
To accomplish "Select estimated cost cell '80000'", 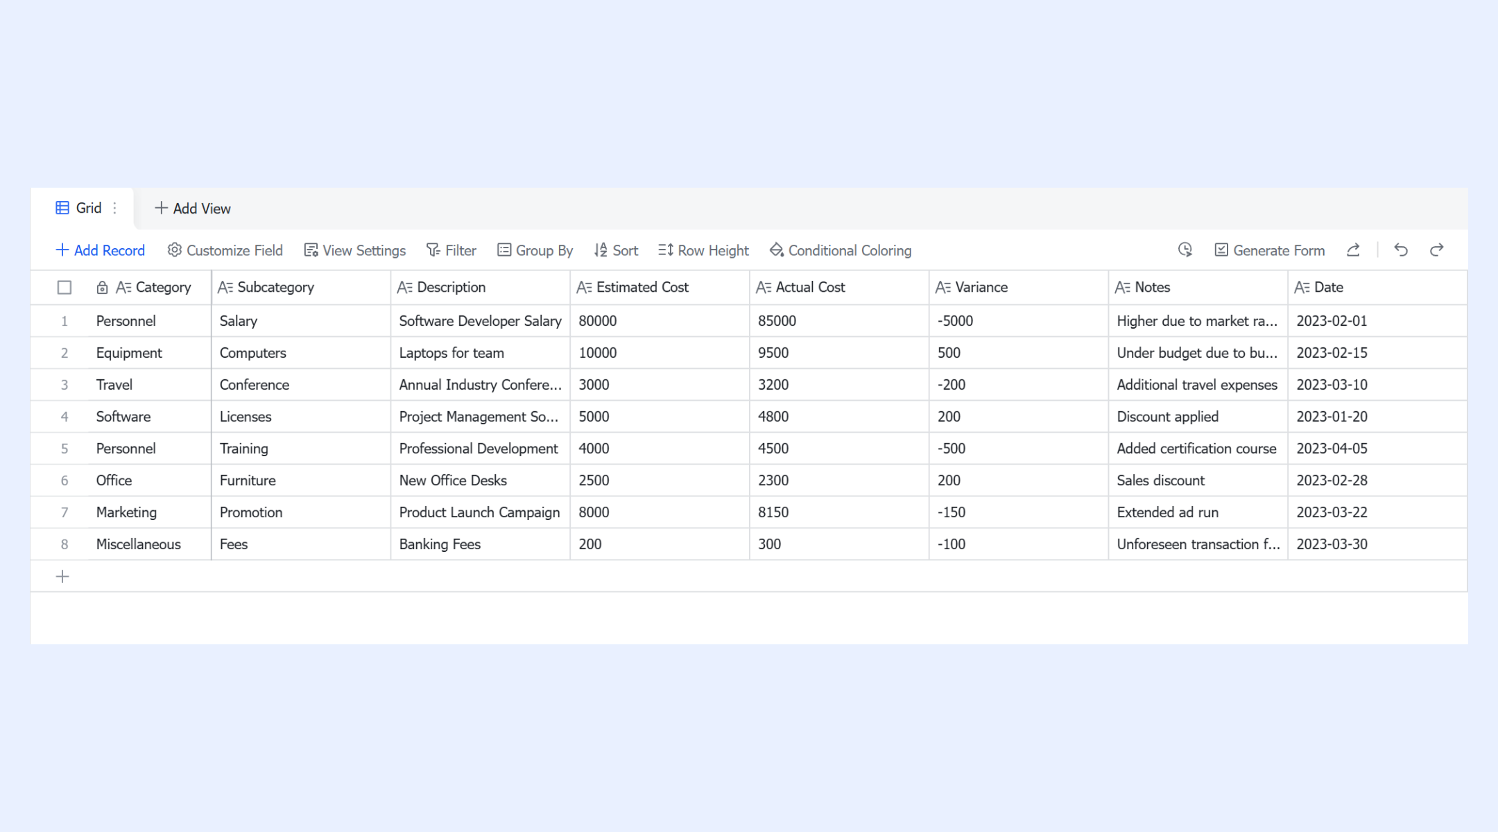I will pos(660,321).
